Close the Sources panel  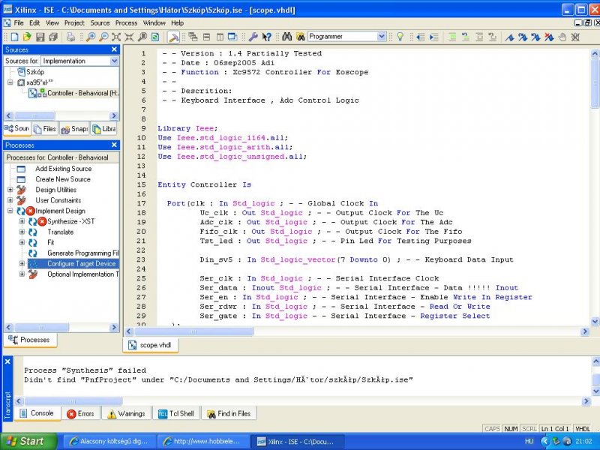(x=115, y=49)
